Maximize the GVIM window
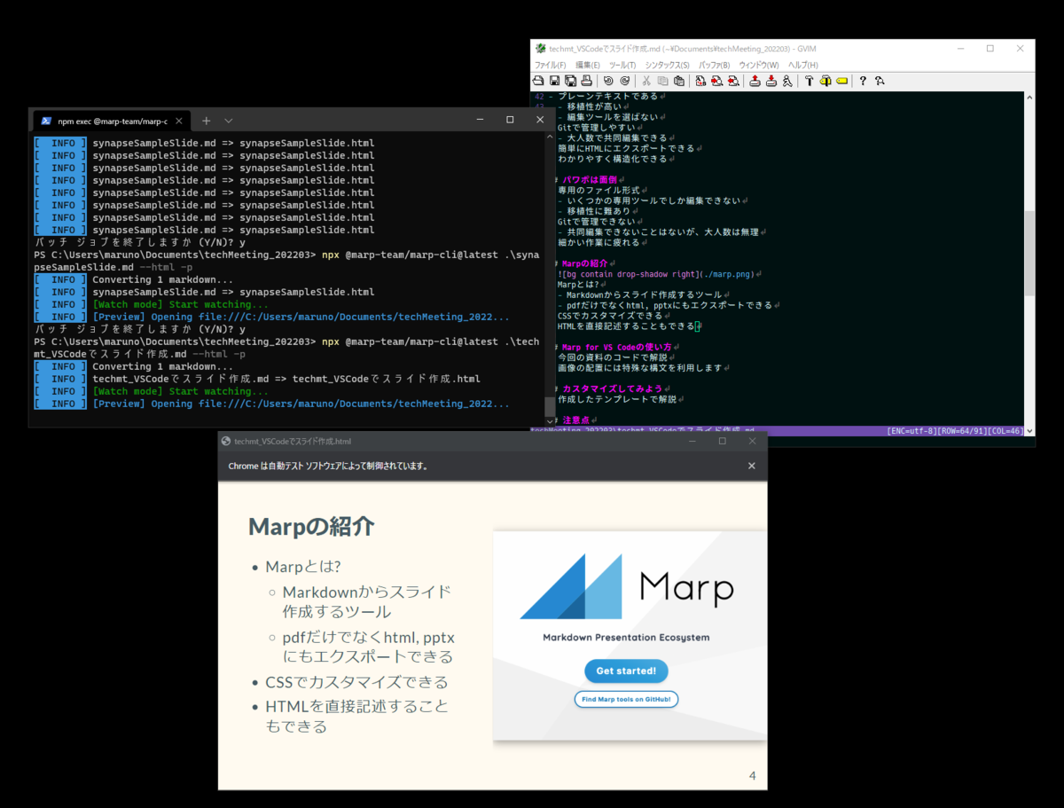The width and height of the screenshot is (1064, 808). (990, 48)
